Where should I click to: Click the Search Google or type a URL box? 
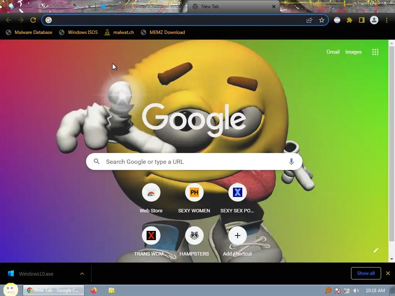(194, 161)
